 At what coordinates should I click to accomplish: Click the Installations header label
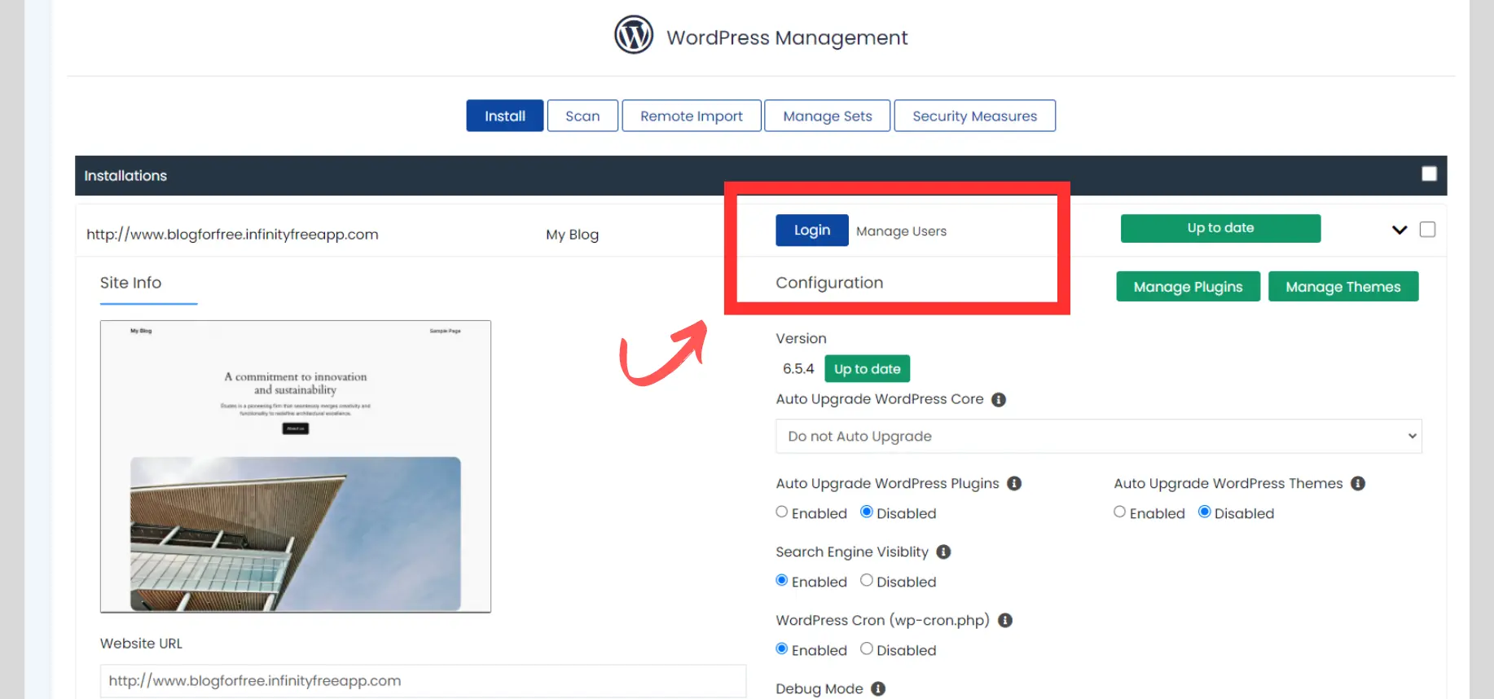(x=125, y=175)
